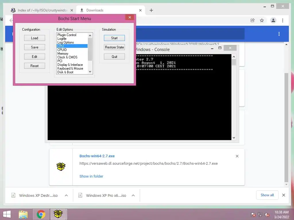Close the Downloads tab
The image size is (294, 220).
(x=140, y=10)
